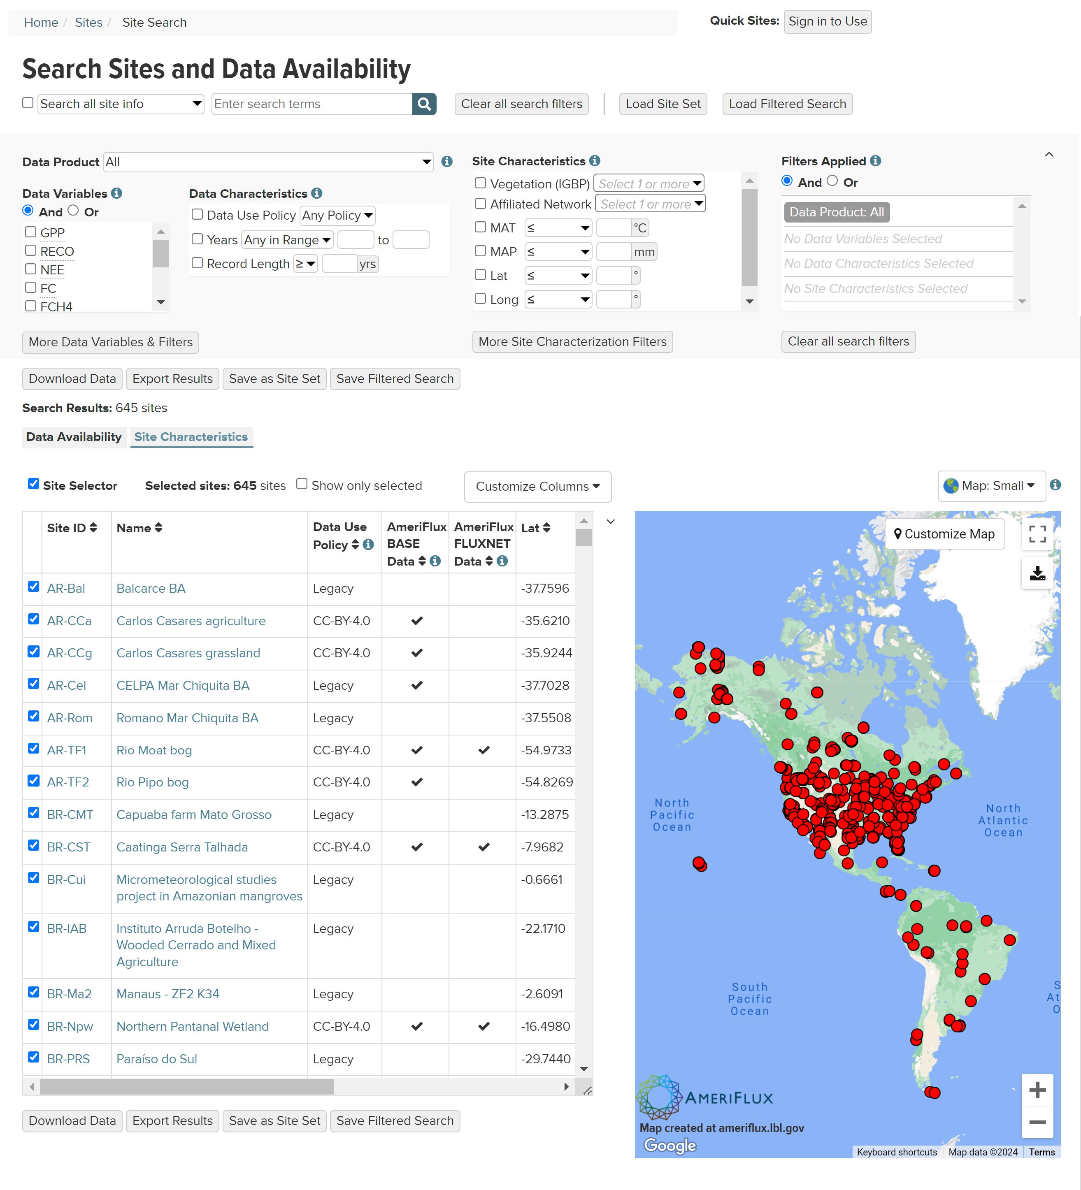Expand the Data Product All dropdown

tap(269, 162)
